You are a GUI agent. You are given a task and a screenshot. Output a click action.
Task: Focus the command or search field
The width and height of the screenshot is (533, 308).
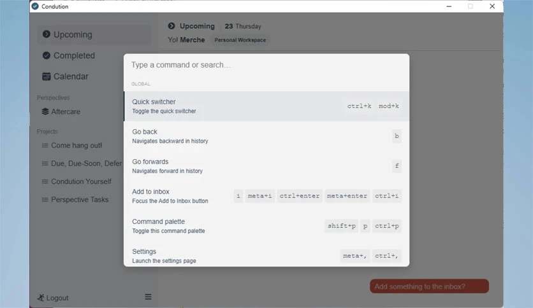[266, 65]
